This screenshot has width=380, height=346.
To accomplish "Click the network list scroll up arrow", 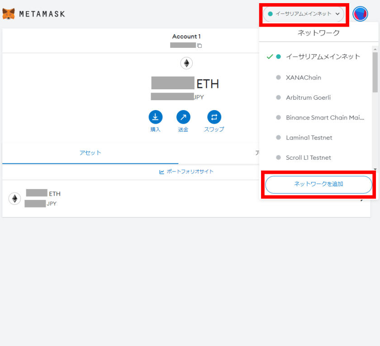I will tap(375, 49).
